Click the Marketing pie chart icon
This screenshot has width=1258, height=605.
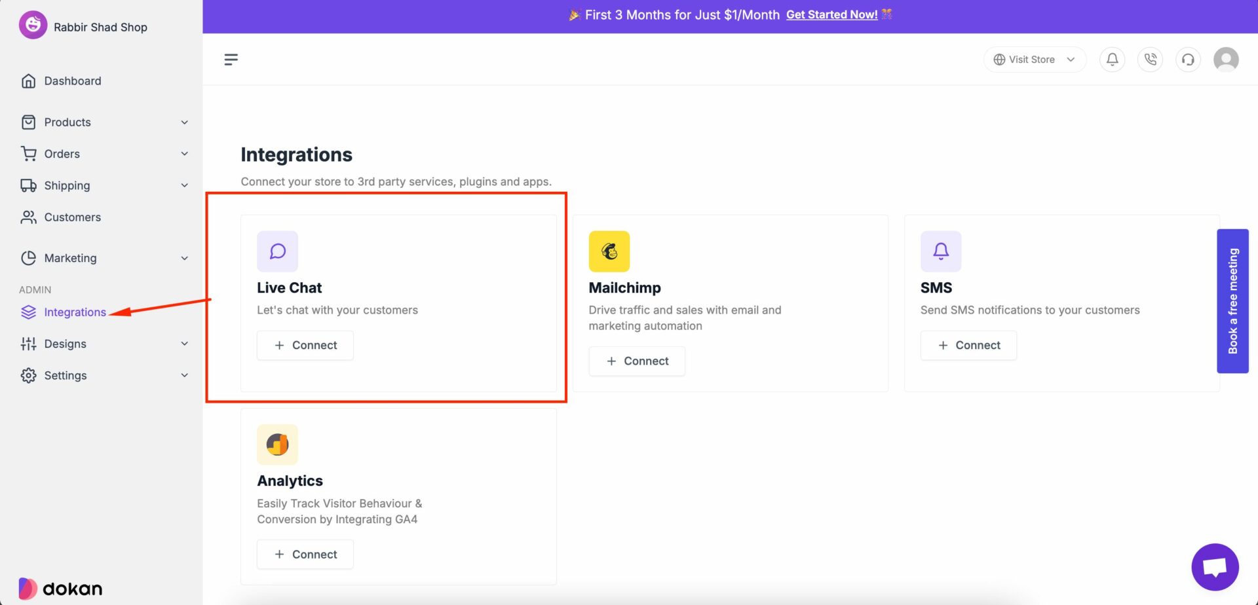coord(28,258)
